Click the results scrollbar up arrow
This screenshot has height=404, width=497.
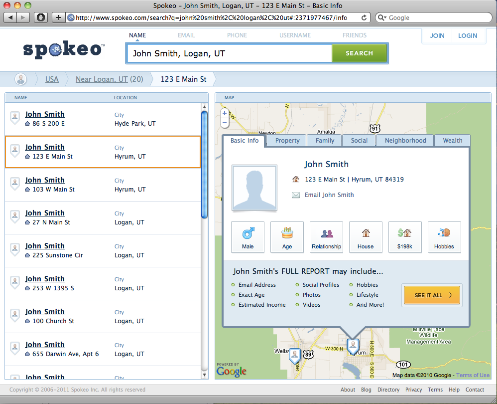(x=205, y=107)
